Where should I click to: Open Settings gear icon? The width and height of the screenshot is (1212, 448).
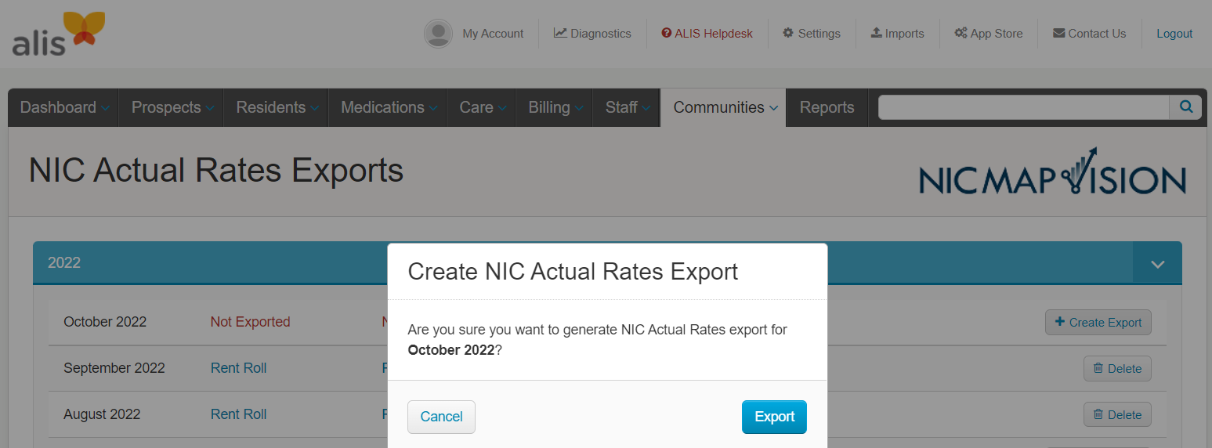pyautogui.click(x=788, y=33)
